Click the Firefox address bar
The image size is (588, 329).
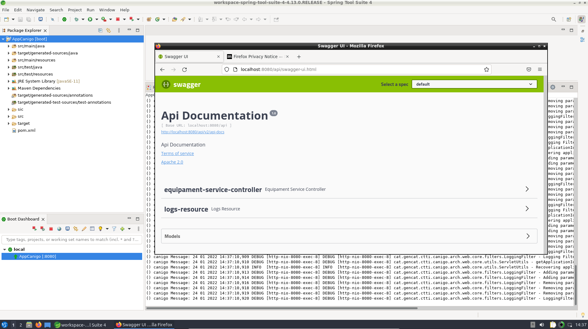pos(357,69)
